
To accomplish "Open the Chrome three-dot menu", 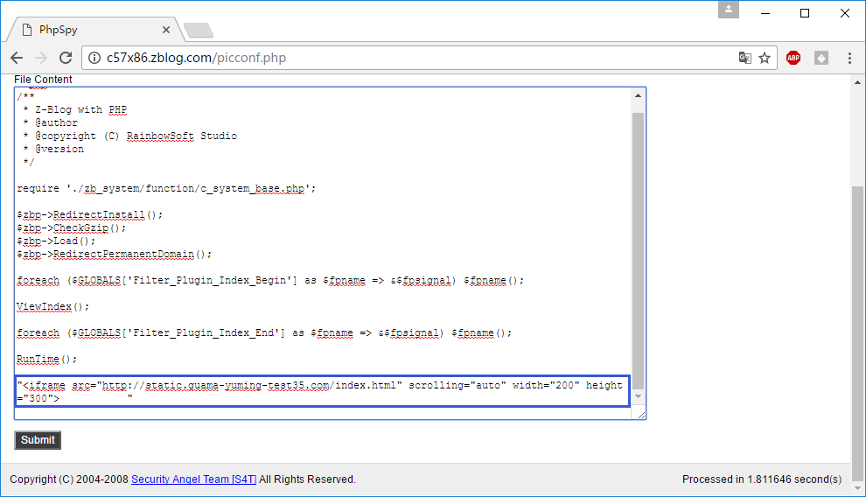I will (x=849, y=58).
